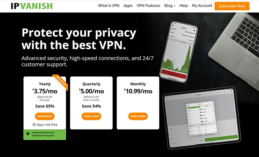Click the IPVanish logo
Viewport: 259px width, 157px height.
tap(32, 6)
